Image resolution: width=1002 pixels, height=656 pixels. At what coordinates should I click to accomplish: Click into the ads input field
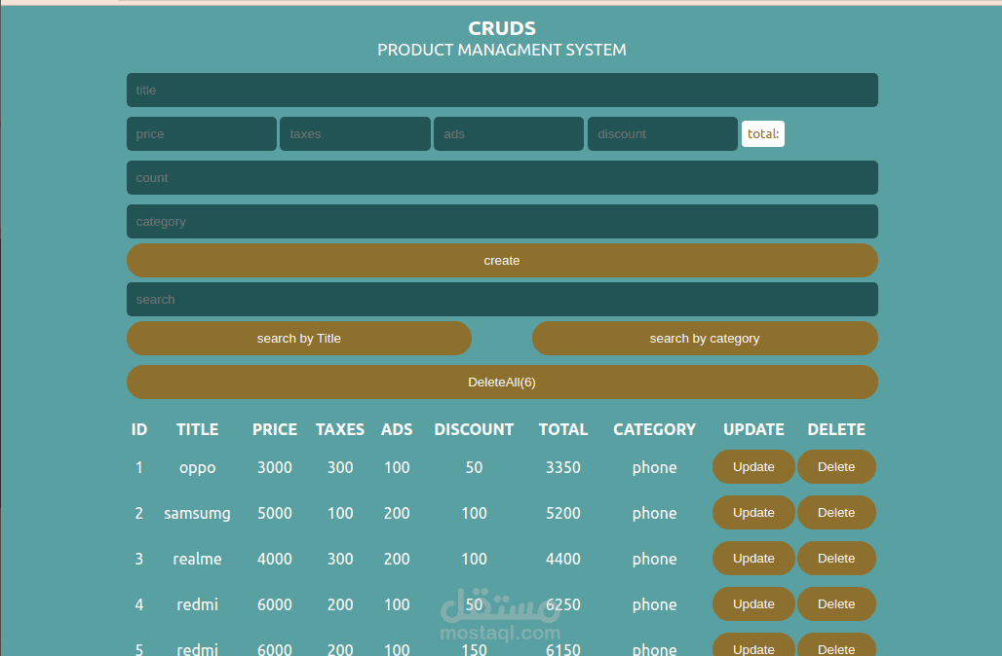pyautogui.click(x=509, y=134)
